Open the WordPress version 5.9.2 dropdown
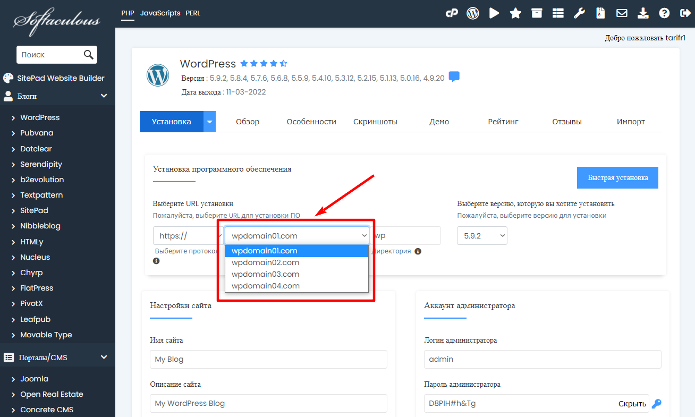 point(482,236)
